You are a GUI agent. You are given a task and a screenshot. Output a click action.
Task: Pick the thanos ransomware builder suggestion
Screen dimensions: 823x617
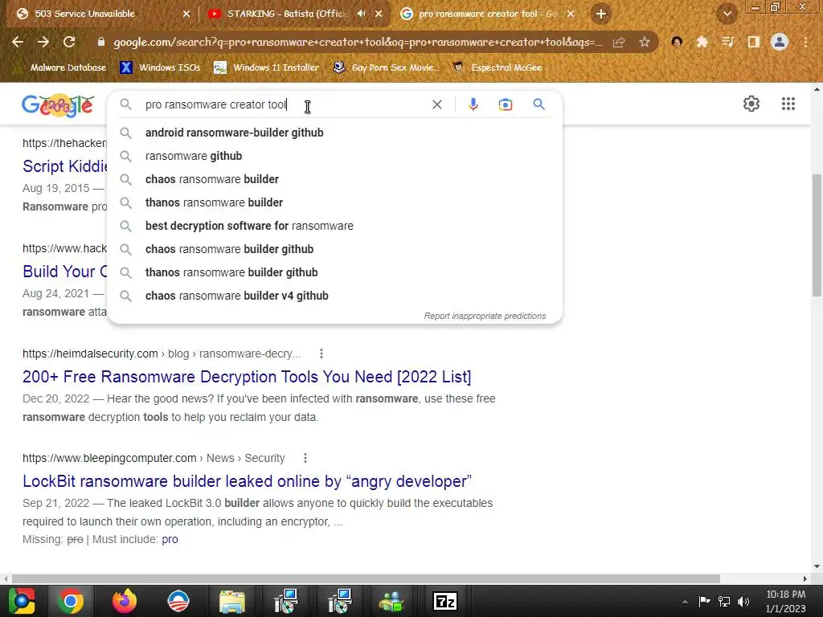[x=335, y=202]
